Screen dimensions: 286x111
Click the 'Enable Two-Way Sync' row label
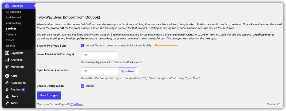(51, 46)
